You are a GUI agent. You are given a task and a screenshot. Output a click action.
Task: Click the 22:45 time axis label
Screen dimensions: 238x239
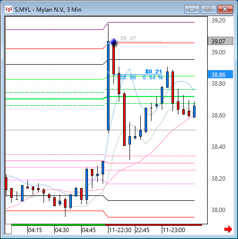pyautogui.click(x=143, y=230)
